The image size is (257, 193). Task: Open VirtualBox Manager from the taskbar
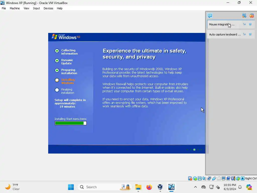click(160, 187)
